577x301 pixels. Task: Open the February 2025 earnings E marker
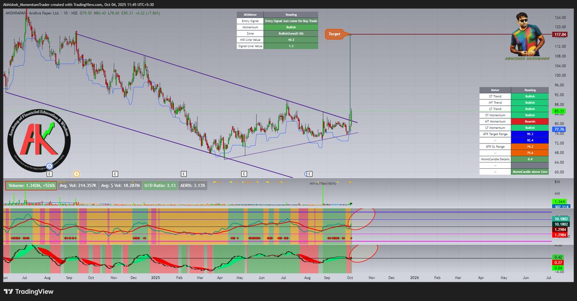(183, 173)
